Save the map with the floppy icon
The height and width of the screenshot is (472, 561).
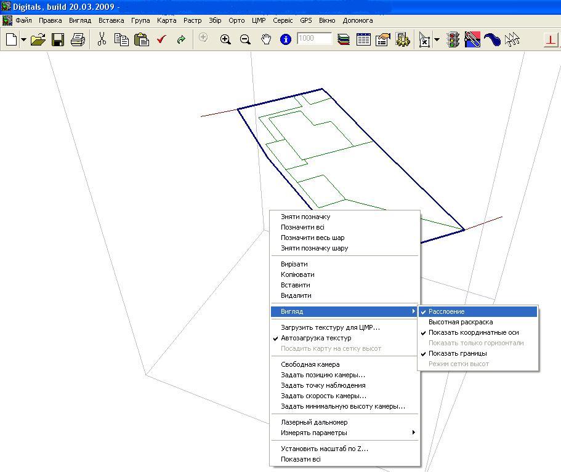tap(58, 39)
